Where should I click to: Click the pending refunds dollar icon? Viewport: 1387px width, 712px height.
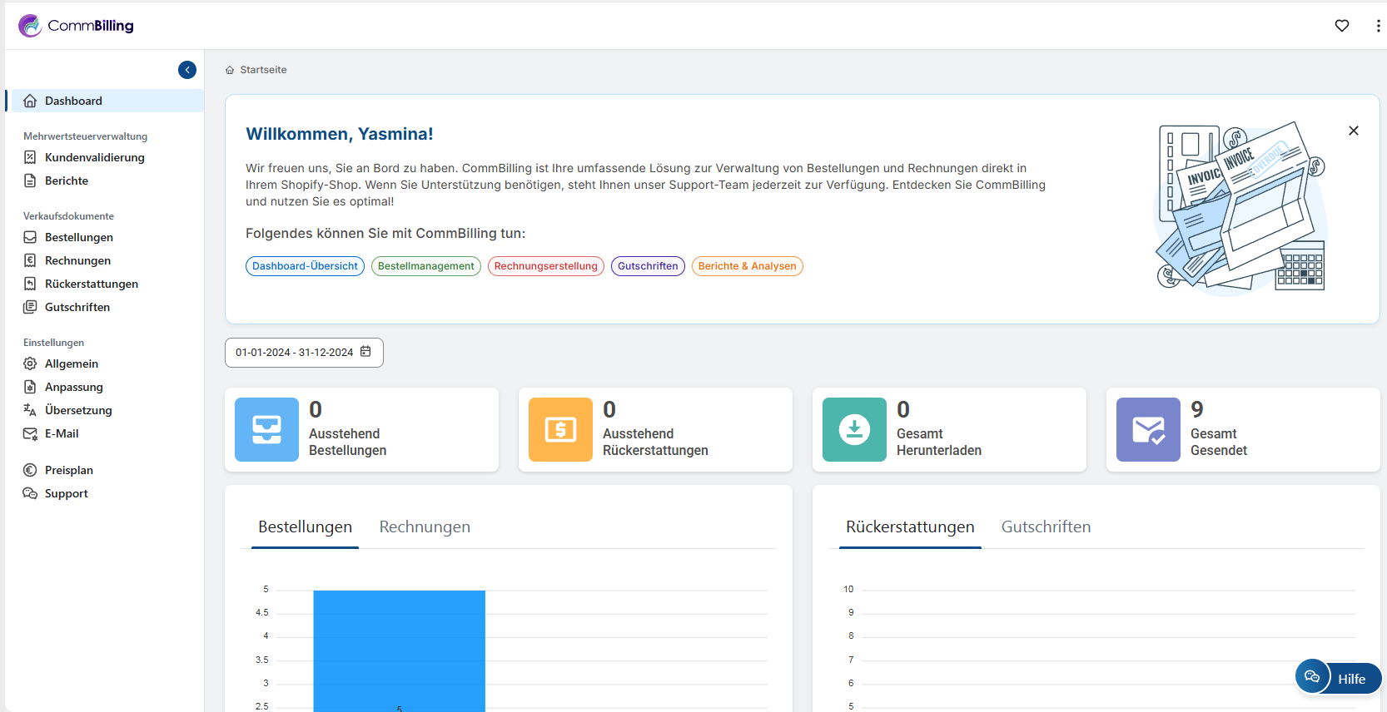point(560,430)
